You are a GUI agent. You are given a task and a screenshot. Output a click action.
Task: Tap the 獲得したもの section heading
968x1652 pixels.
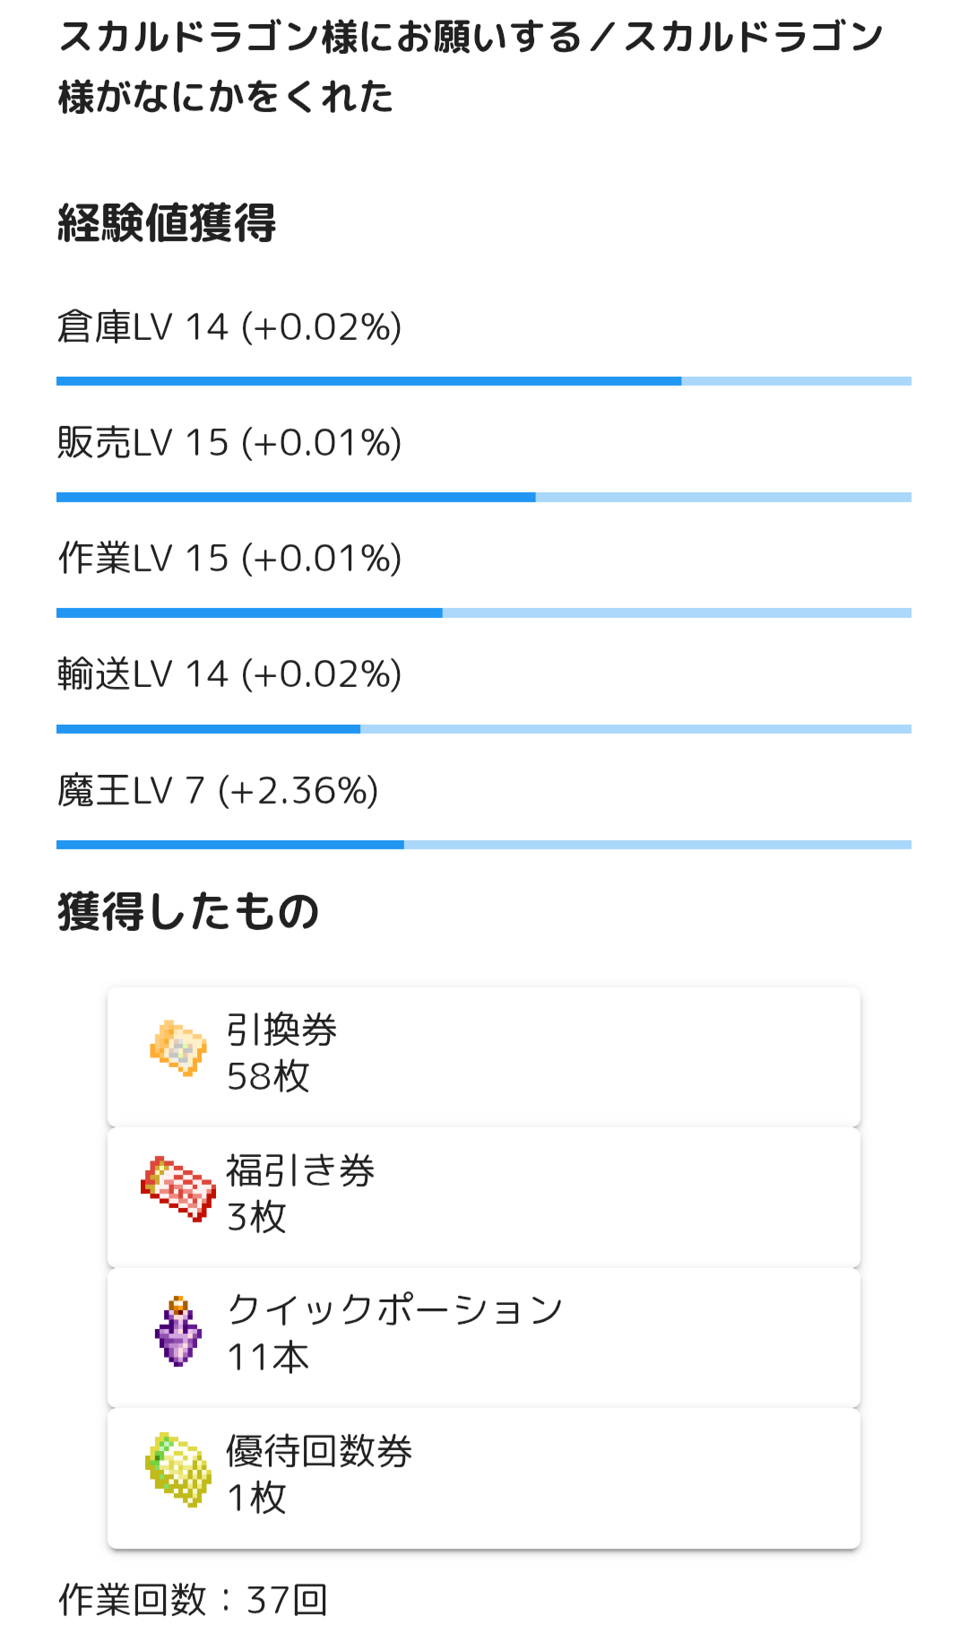click(188, 912)
